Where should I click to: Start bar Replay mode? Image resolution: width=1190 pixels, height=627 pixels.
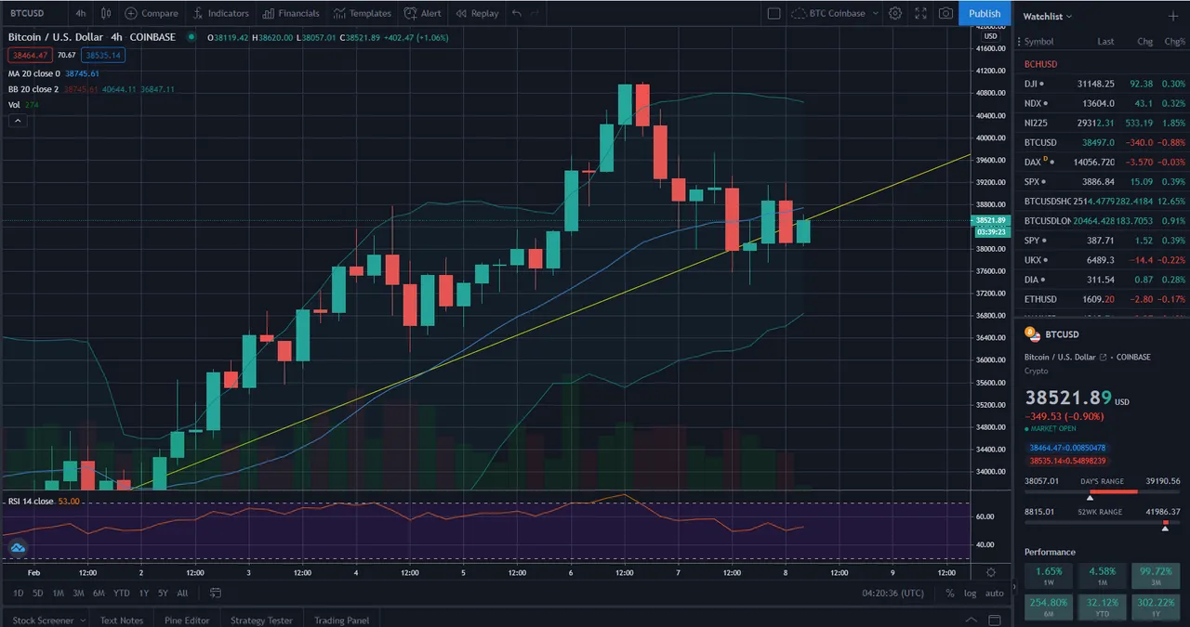(x=477, y=13)
